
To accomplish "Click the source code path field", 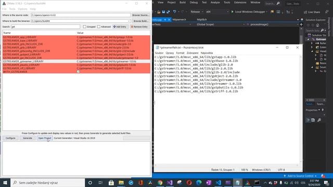I will [x=81, y=15].
